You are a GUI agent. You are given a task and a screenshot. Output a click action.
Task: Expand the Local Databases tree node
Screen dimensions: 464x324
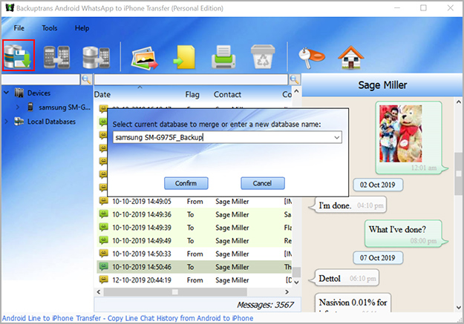coord(7,122)
